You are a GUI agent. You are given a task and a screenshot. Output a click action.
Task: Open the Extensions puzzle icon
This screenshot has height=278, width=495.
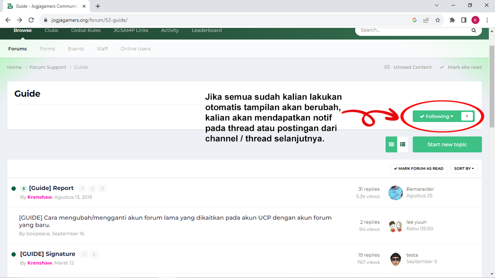point(452,20)
